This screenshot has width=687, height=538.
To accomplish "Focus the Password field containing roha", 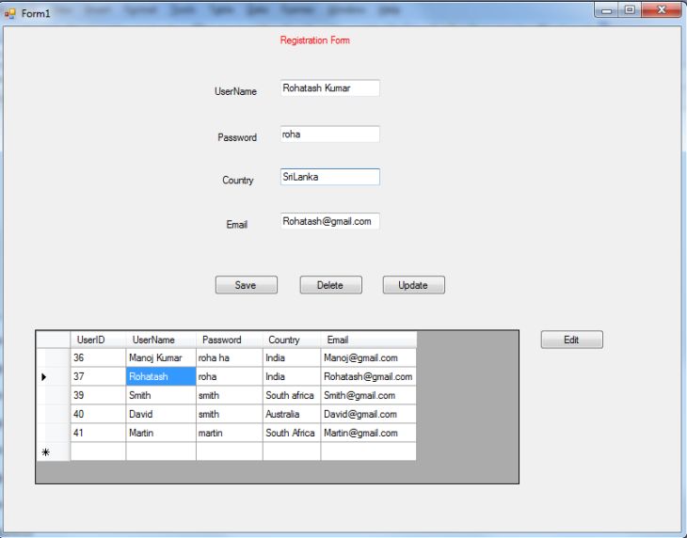I will coord(330,134).
